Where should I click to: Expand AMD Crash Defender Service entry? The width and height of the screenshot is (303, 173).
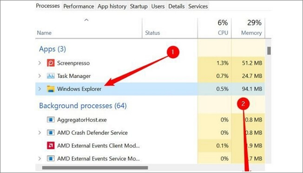click(40, 133)
